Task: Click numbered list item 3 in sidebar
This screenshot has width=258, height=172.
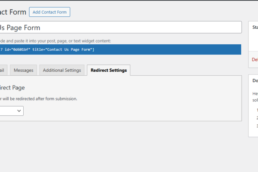Action: coord(257,126)
